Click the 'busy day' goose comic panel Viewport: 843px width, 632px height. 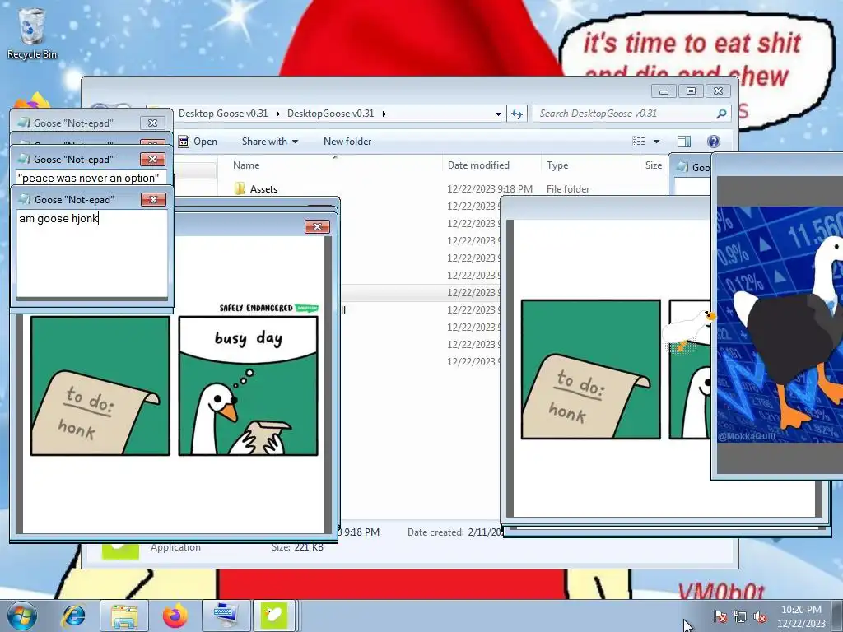[249, 386]
